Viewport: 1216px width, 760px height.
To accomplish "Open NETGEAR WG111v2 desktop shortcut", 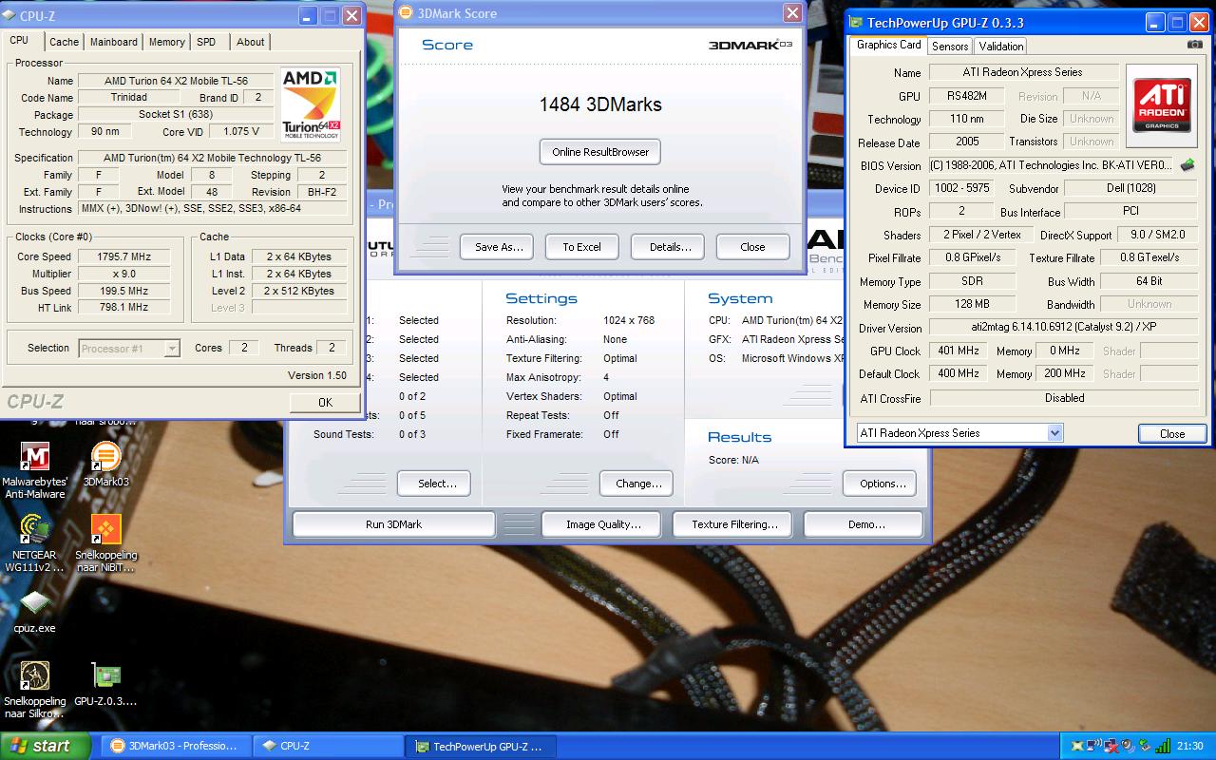I will coord(34,543).
